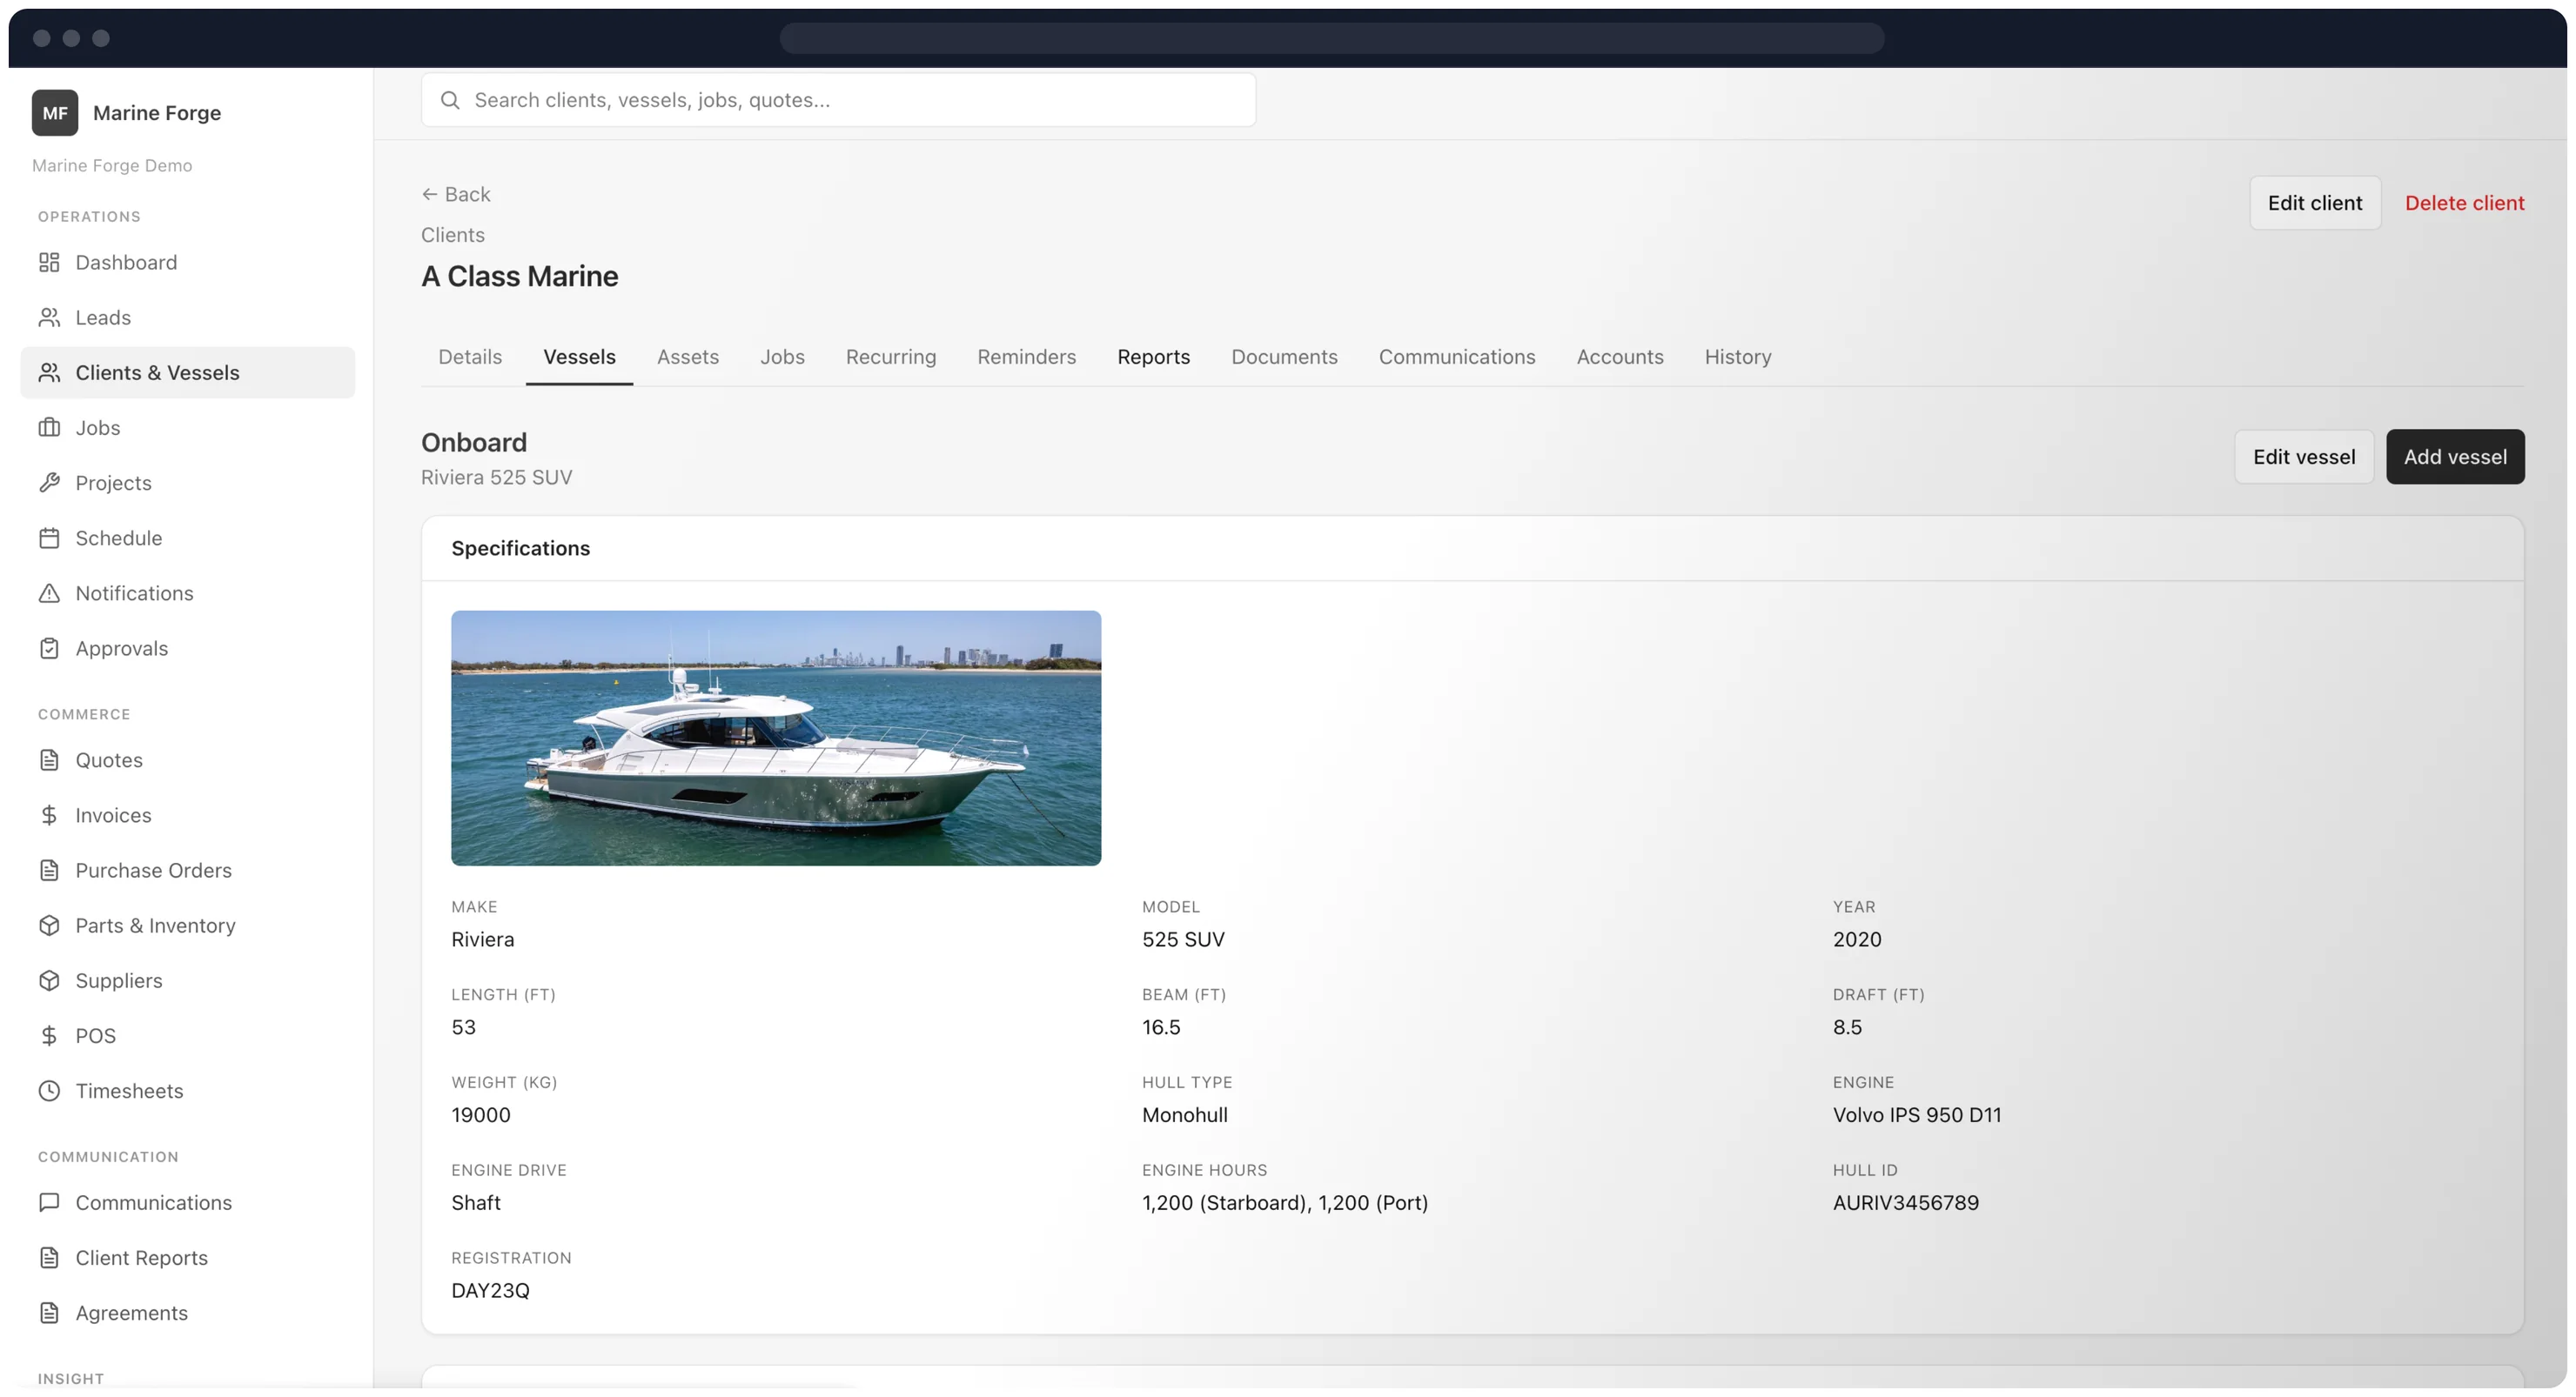Click hull ID value AURIV3456789

(1905, 1202)
